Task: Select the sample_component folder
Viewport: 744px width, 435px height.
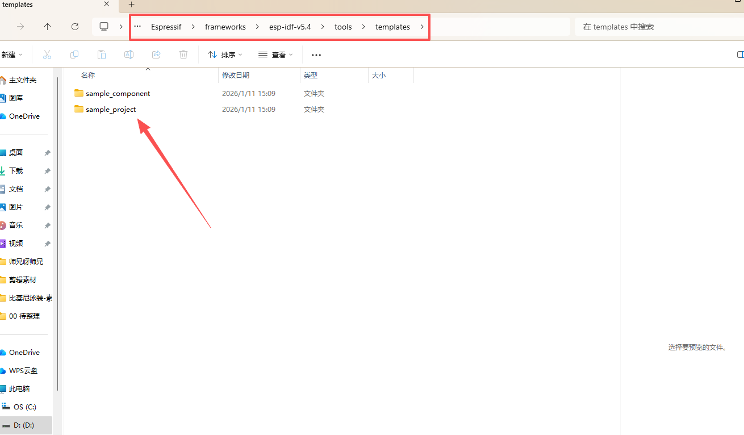Action: click(118, 93)
